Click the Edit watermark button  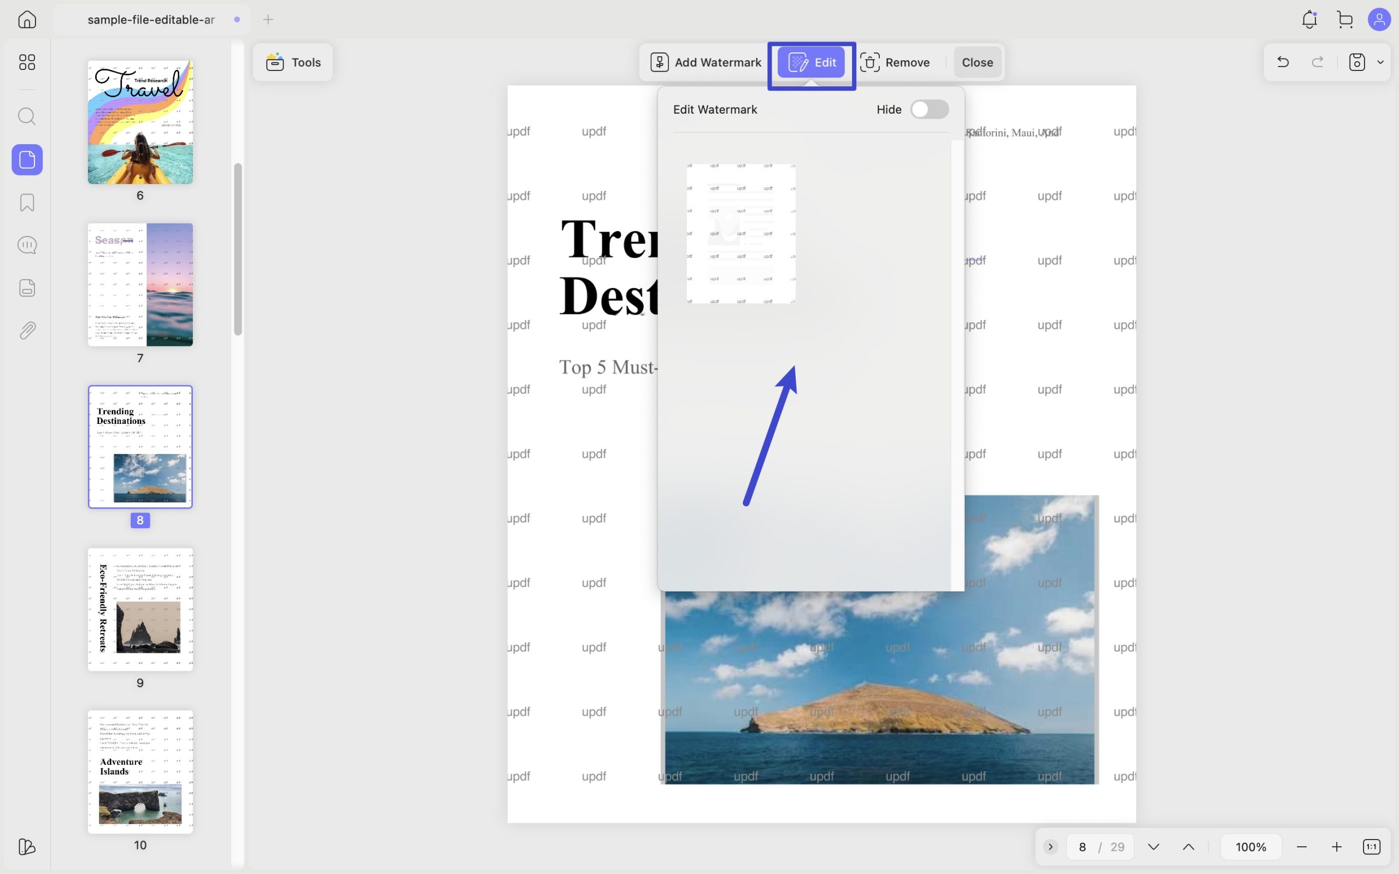tap(811, 62)
